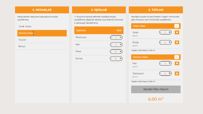Click the Yatak Odası 'Toplam Oda Hacmi' text
Screen dimensions: 203x114
pos(143,50)
